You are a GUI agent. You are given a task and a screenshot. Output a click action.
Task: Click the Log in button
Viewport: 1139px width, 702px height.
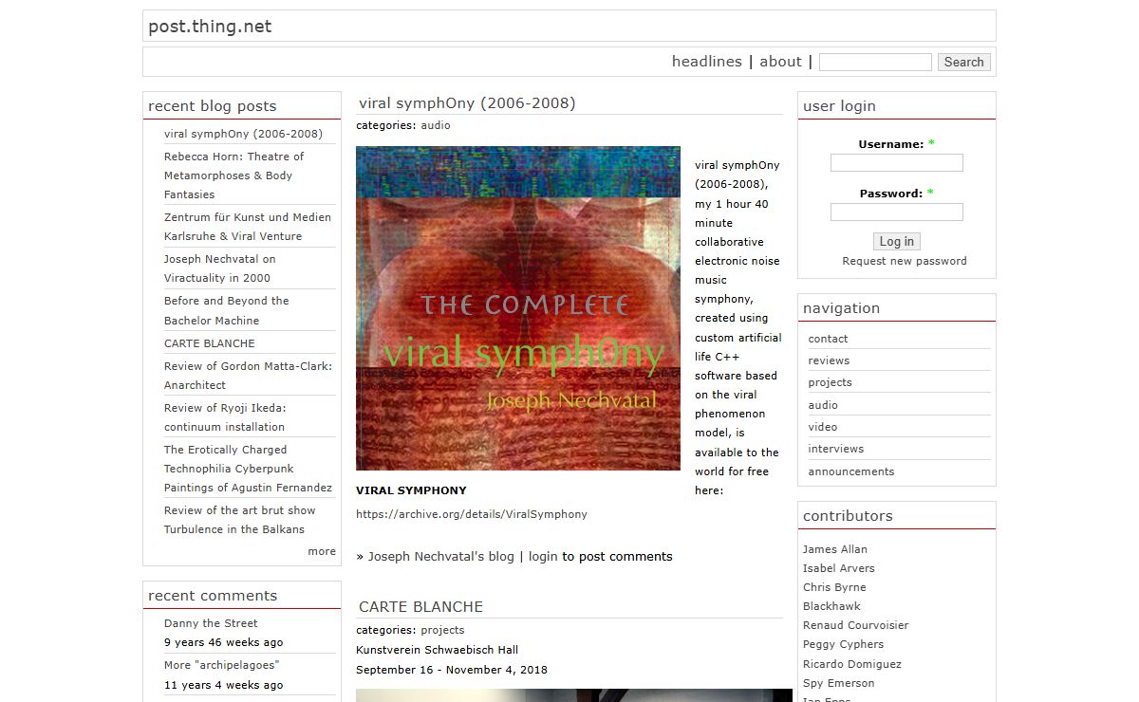(x=897, y=241)
